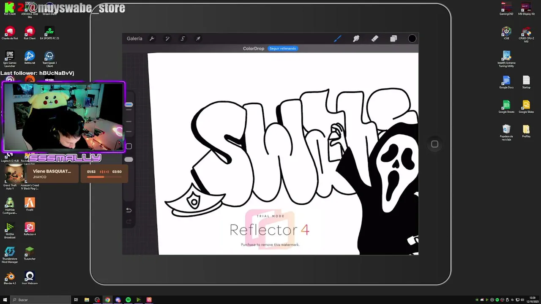541x304 pixels.
Task: Open FiveM desktop shortcut
Action: pos(30,204)
